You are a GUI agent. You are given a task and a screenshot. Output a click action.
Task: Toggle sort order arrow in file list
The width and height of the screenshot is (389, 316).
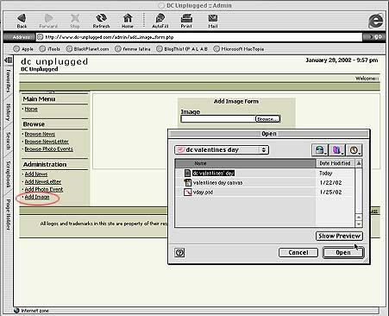click(359, 163)
